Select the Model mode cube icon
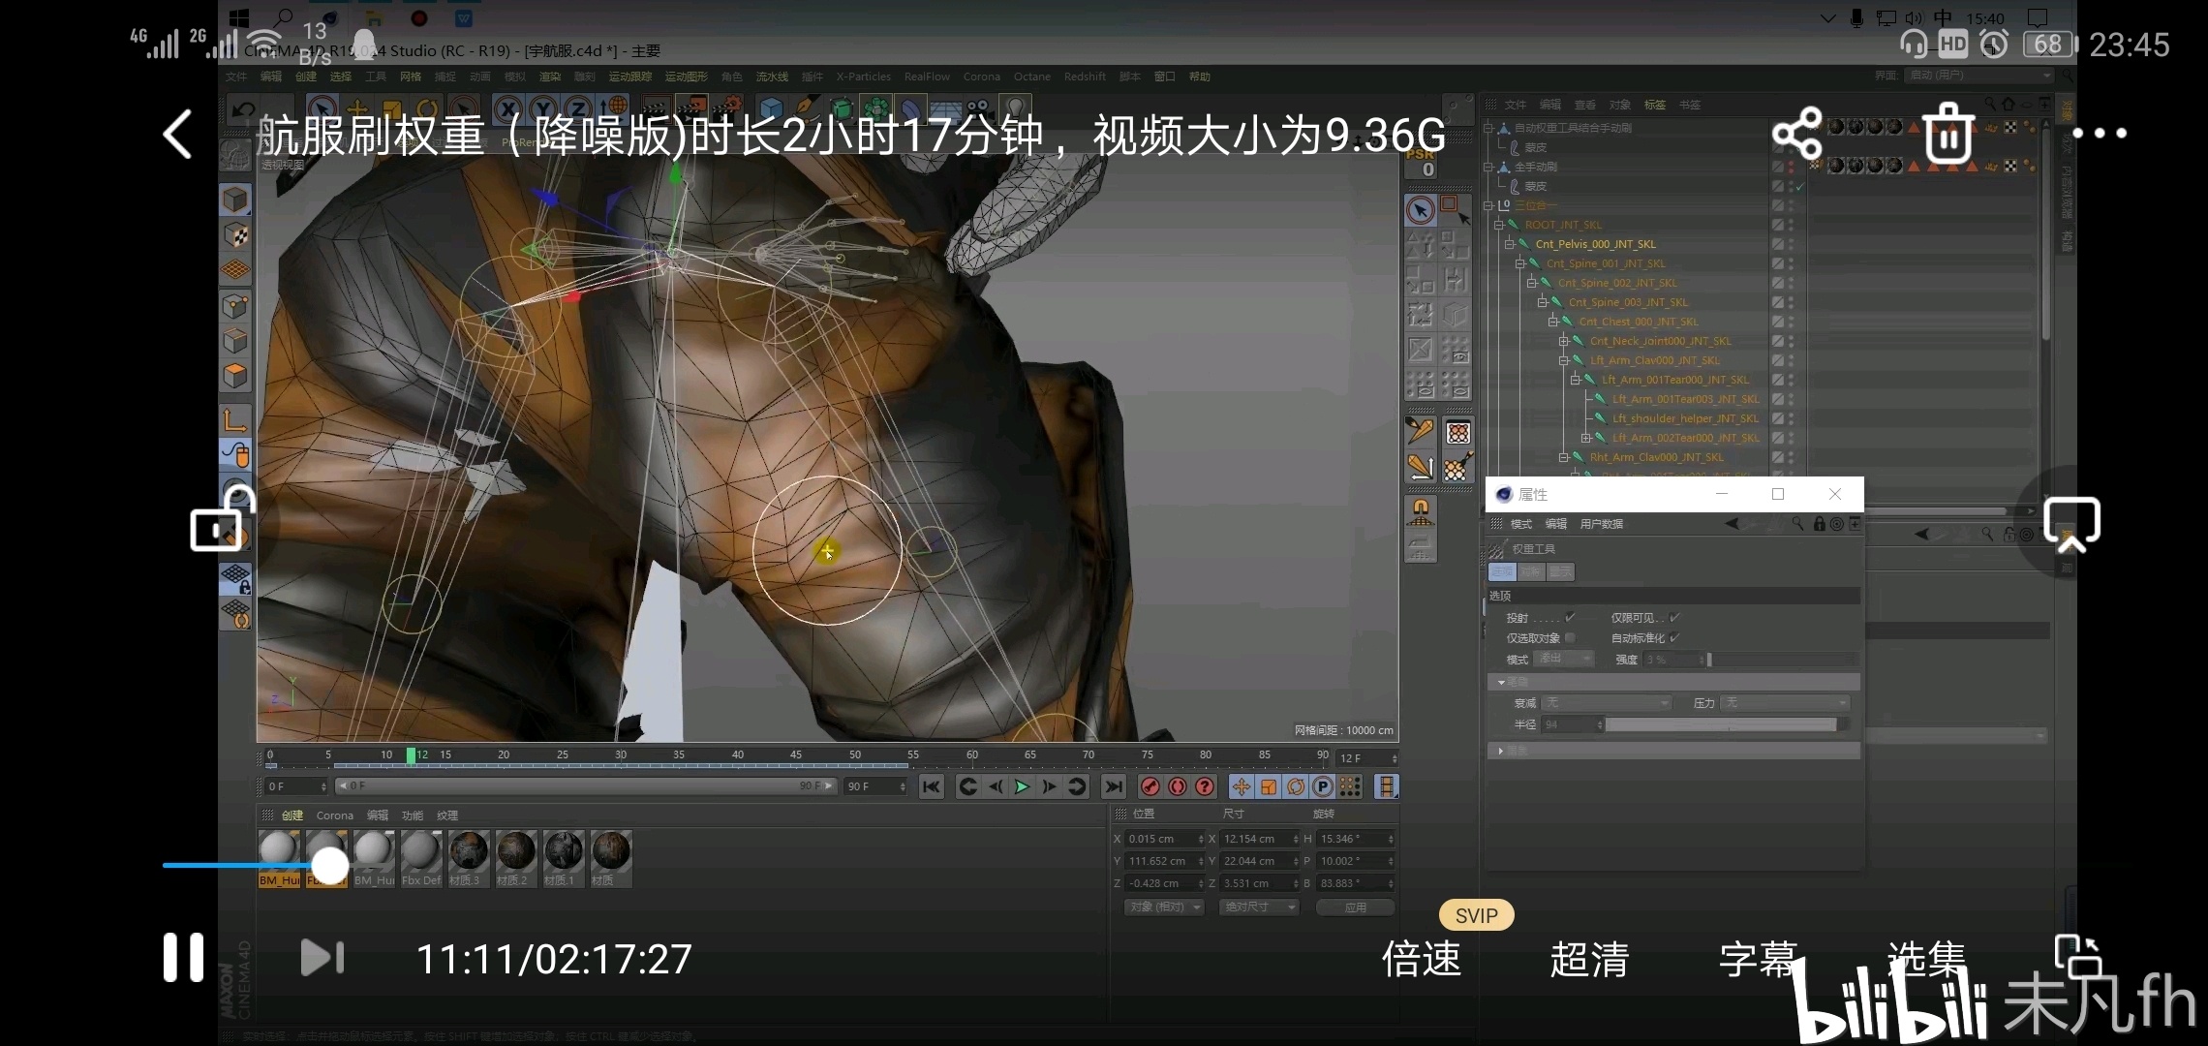Viewport: 2208px width, 1046px height. click(234, 200)
